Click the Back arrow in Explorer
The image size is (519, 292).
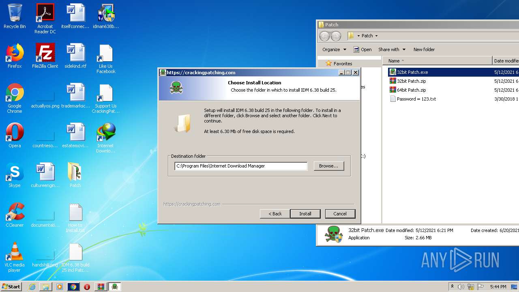[x=324, y=36]
